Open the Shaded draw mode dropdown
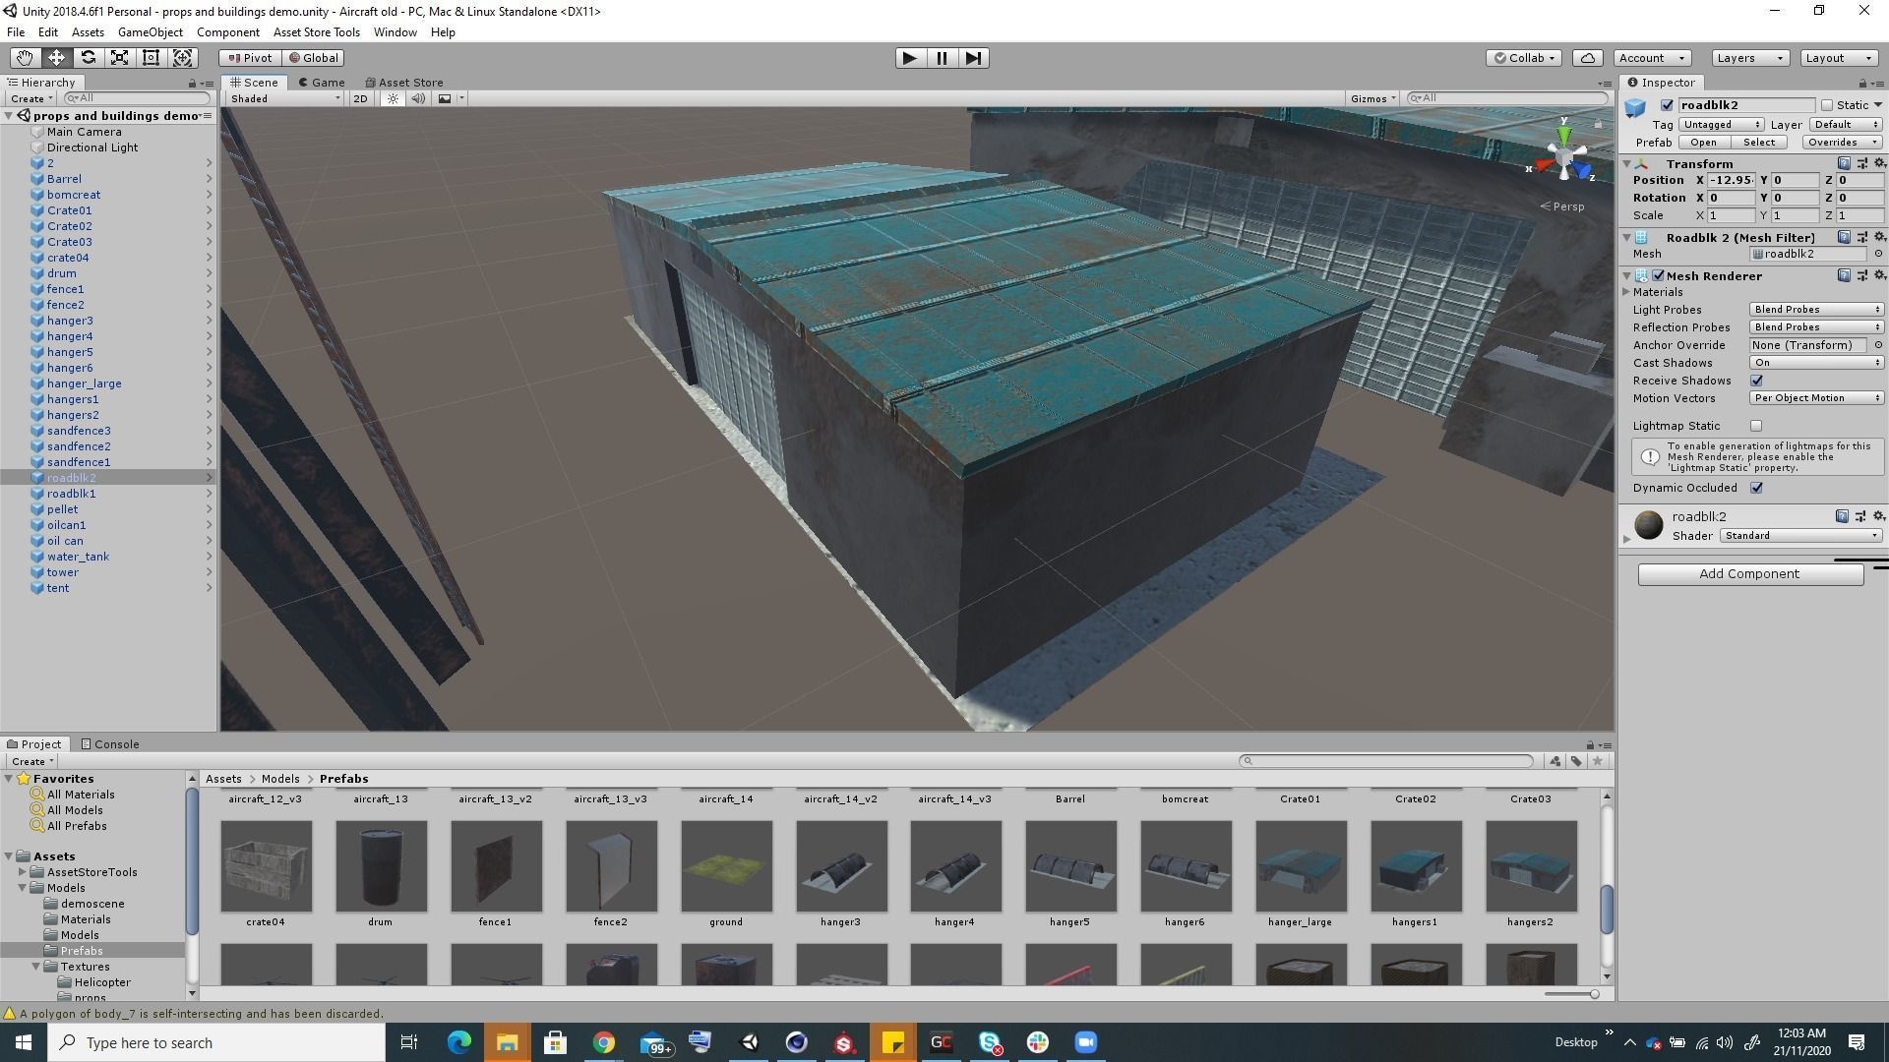 (x=284, y=98)
